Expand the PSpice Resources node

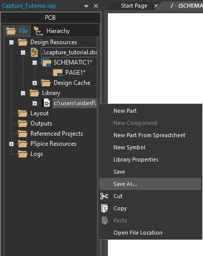point(11,144)
